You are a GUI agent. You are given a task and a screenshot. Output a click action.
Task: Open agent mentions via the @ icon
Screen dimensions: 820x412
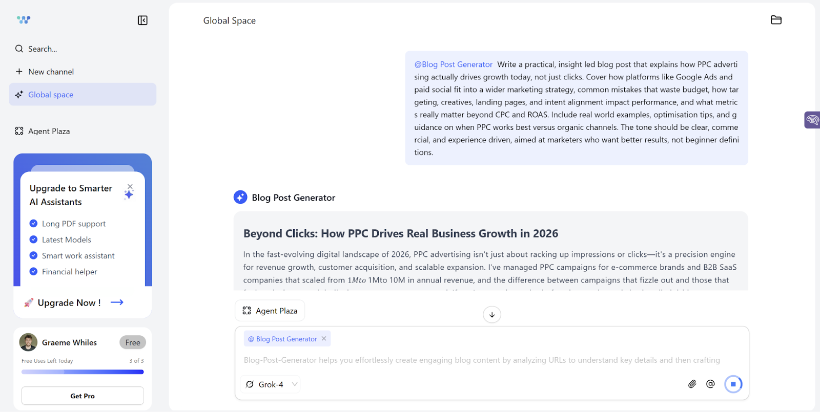(710, 383)
